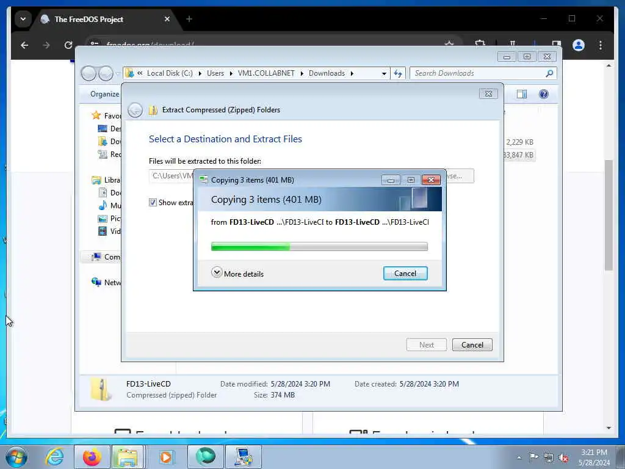625x469 pixels.
Task: Select Downloads in address breadcrumb
Action: [x=327, y=73]
